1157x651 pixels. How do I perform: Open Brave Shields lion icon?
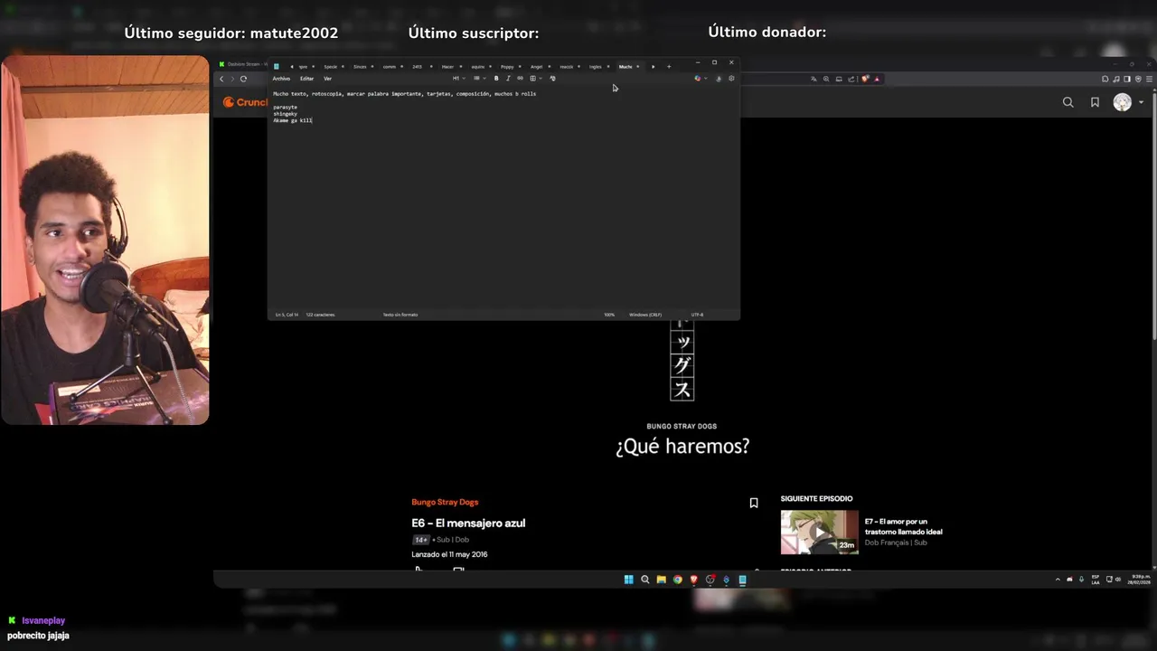tap(865, 79)
